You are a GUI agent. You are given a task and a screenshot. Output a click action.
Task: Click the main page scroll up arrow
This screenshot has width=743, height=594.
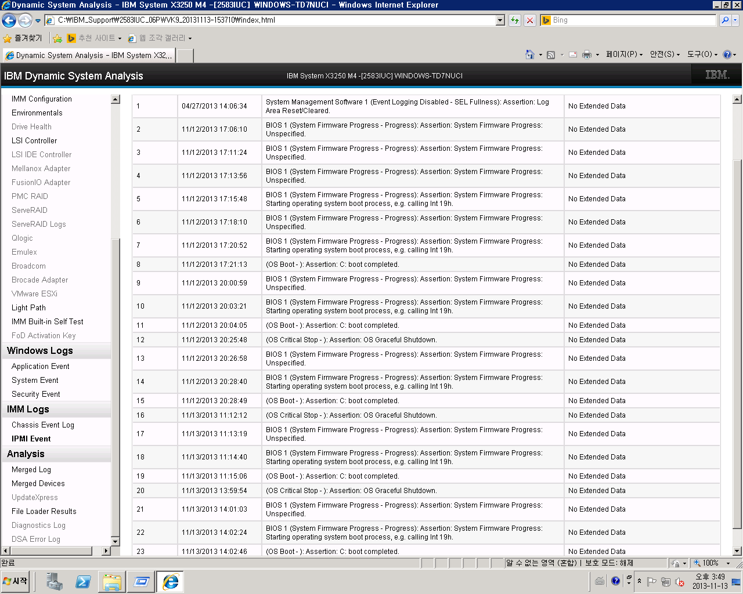tap(737, 99)
